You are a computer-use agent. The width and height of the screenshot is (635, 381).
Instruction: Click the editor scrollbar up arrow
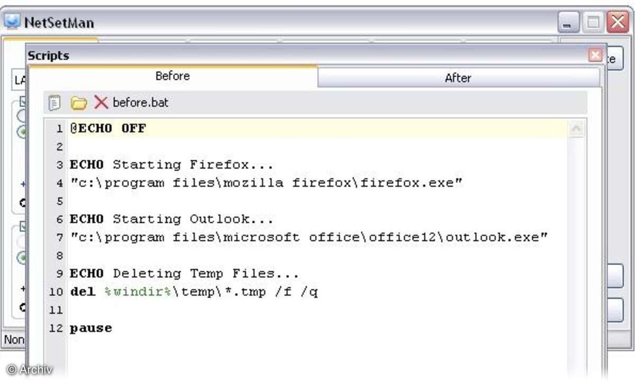576,129
